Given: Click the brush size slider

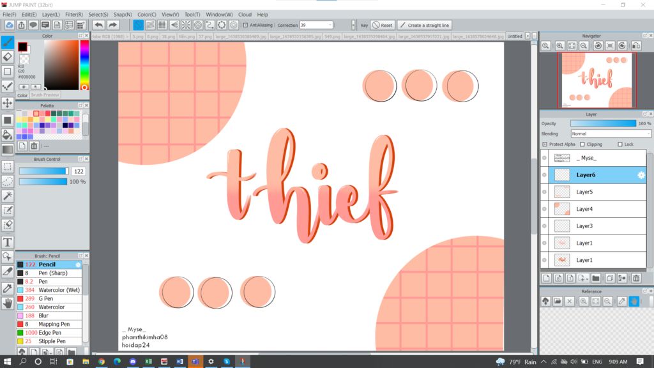Looking at the screenshot, I should (x=43, y=171).
